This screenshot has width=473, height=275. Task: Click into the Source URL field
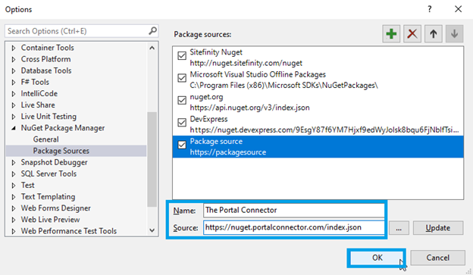click(x=294, y=227)
